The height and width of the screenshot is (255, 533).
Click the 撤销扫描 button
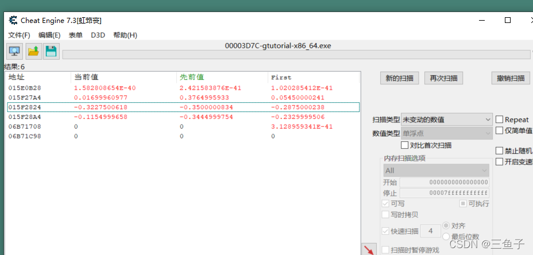(511, 78)
